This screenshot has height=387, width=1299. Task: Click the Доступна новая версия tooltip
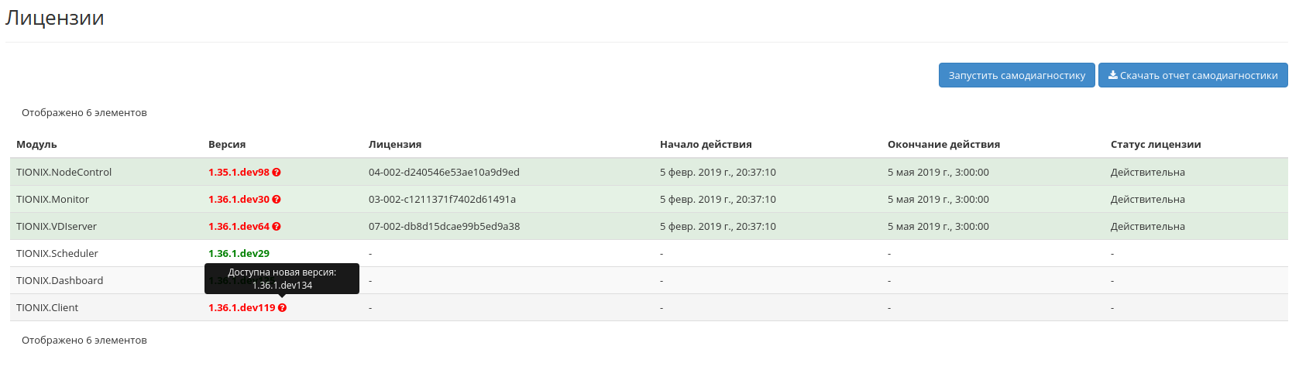tap(282, 279)
